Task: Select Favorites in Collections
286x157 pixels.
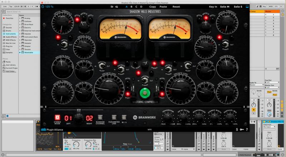Action: point(8,18)
